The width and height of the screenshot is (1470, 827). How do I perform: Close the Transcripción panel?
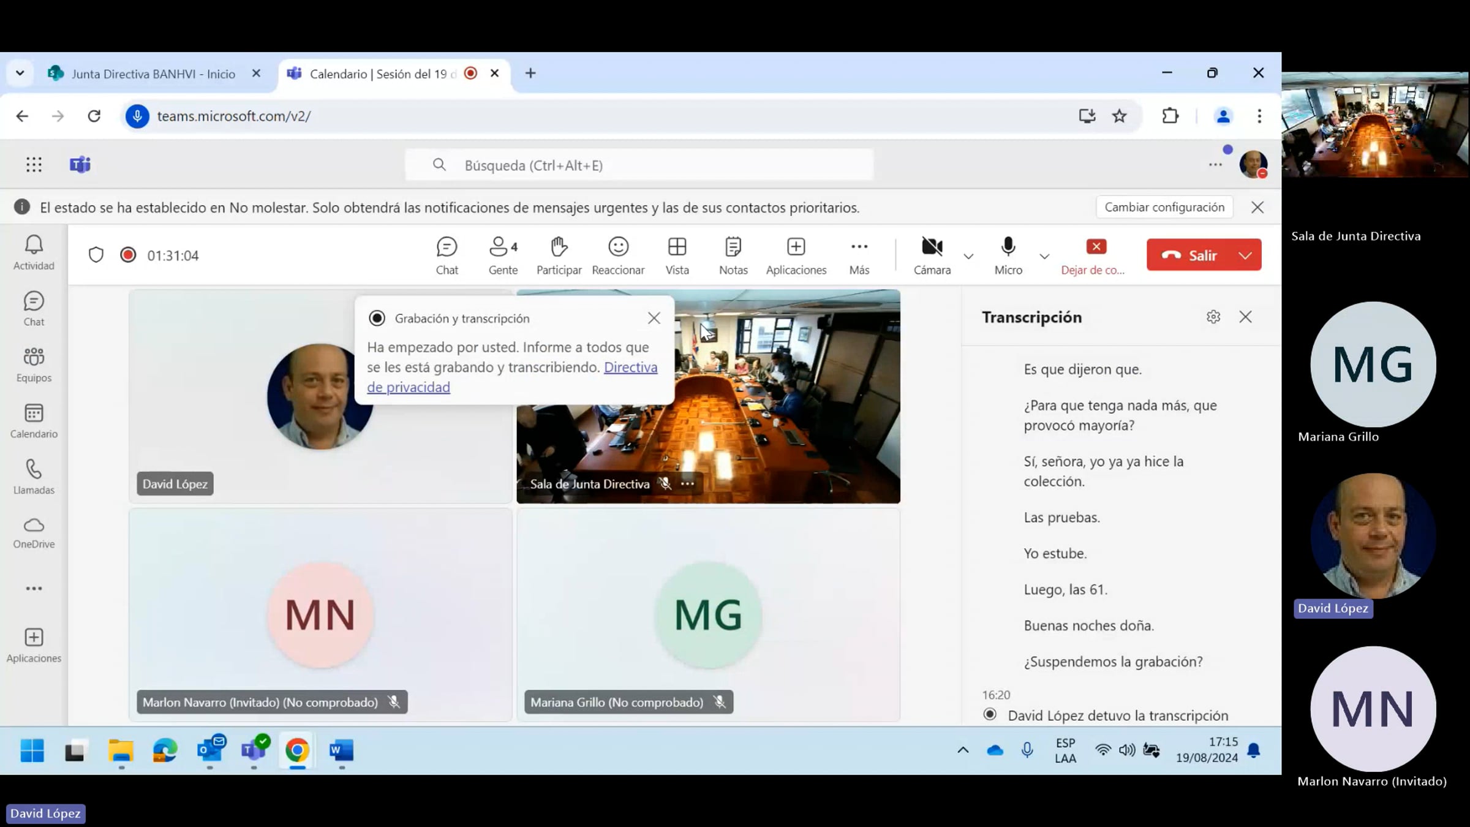1245,317
